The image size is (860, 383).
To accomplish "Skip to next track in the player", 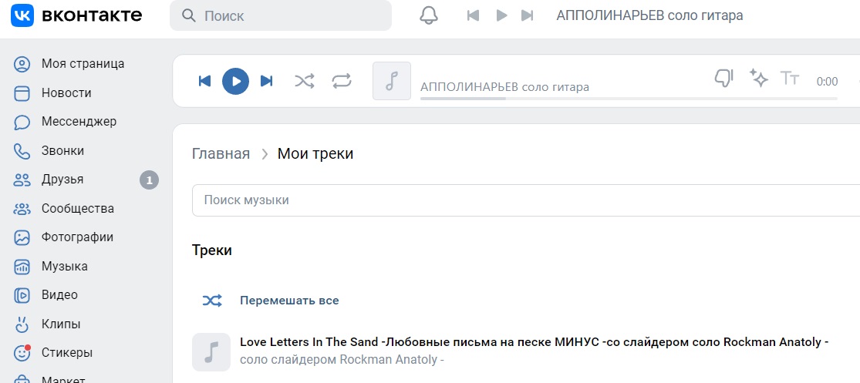I will click(x=267, y=81).
